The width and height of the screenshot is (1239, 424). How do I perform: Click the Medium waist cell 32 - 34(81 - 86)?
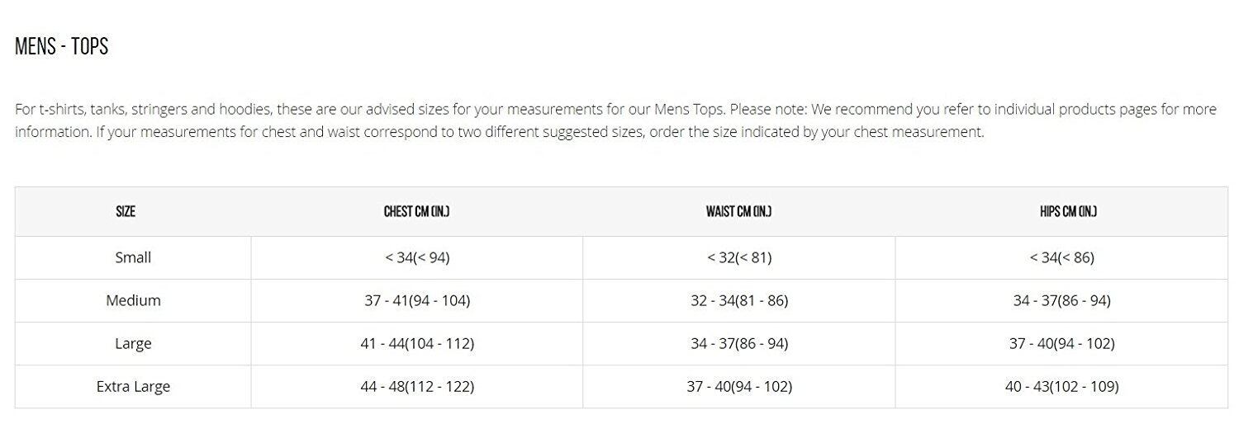[x=739, y=300]
